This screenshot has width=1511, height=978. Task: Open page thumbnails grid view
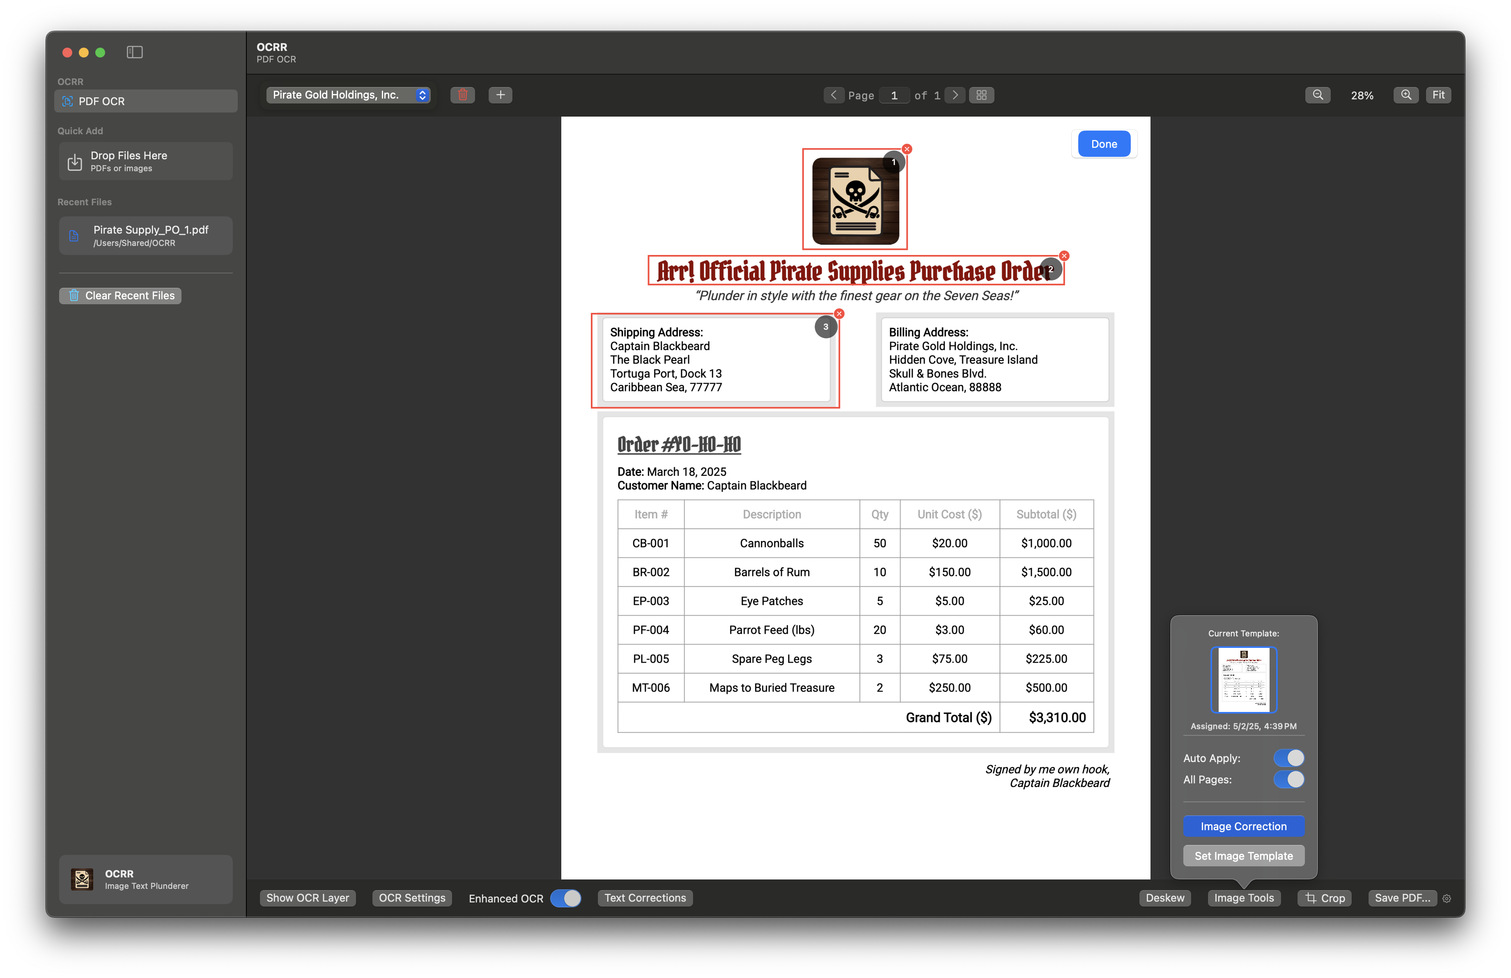(981, 94)
